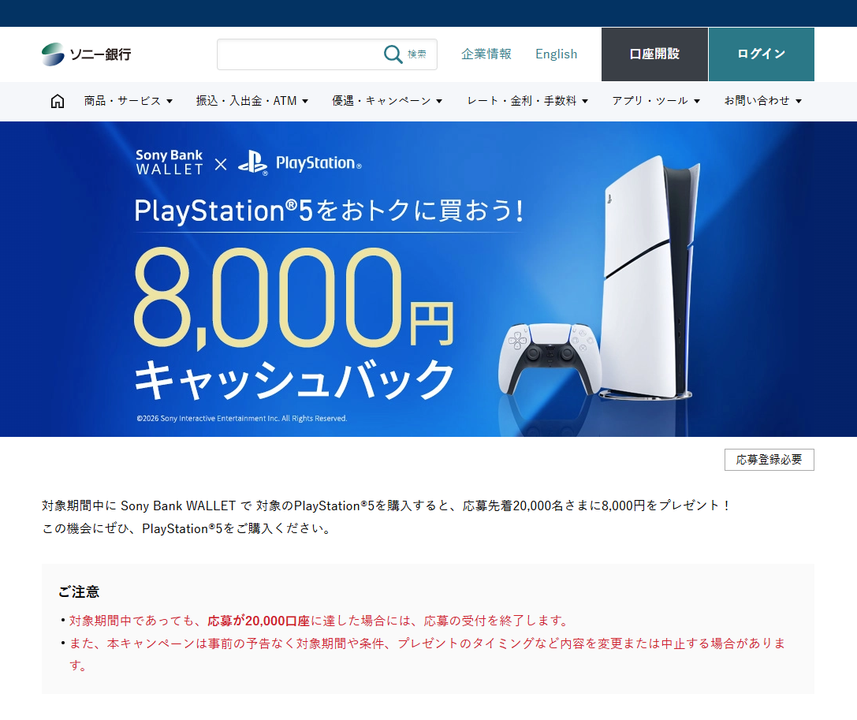Click the 応募登録必要 label
Image resolution: width=857 pixels, height=720 pixels.
tap(769, 460)
